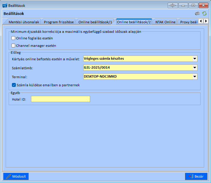The height and width of the screenshot is (183, 211).
Task: Click the app logo in title bar
Action: 5,5
